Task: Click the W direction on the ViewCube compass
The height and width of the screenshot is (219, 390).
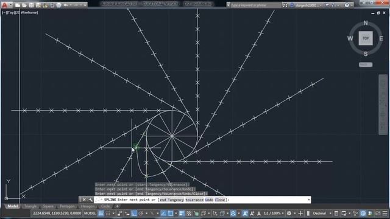Action: click(350, 38)
